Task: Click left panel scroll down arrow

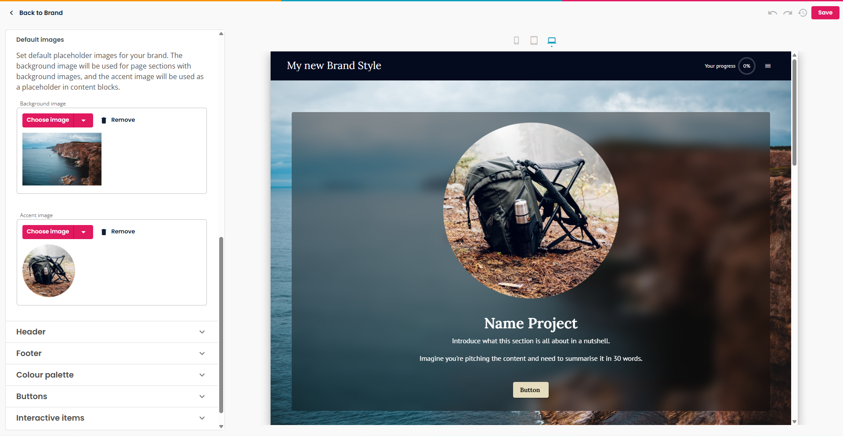Action: [x=221, y=426]
